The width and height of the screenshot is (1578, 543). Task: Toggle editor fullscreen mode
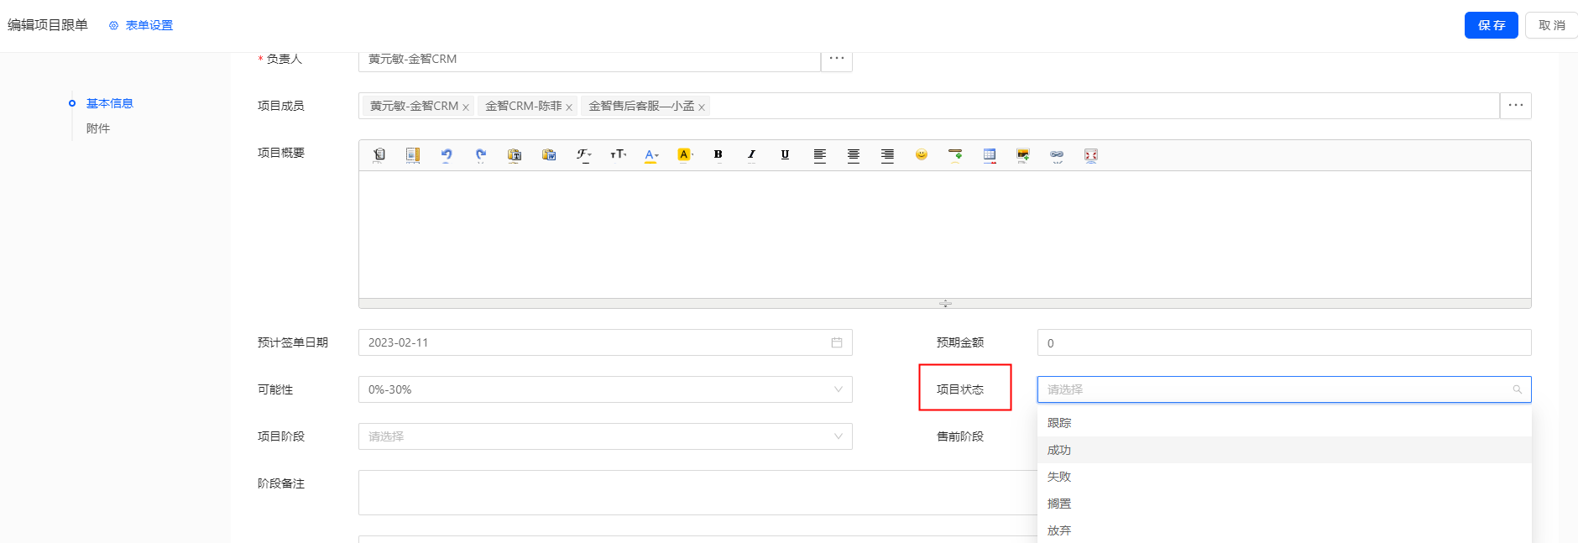pyautogui.click(x=1090, y=154)
